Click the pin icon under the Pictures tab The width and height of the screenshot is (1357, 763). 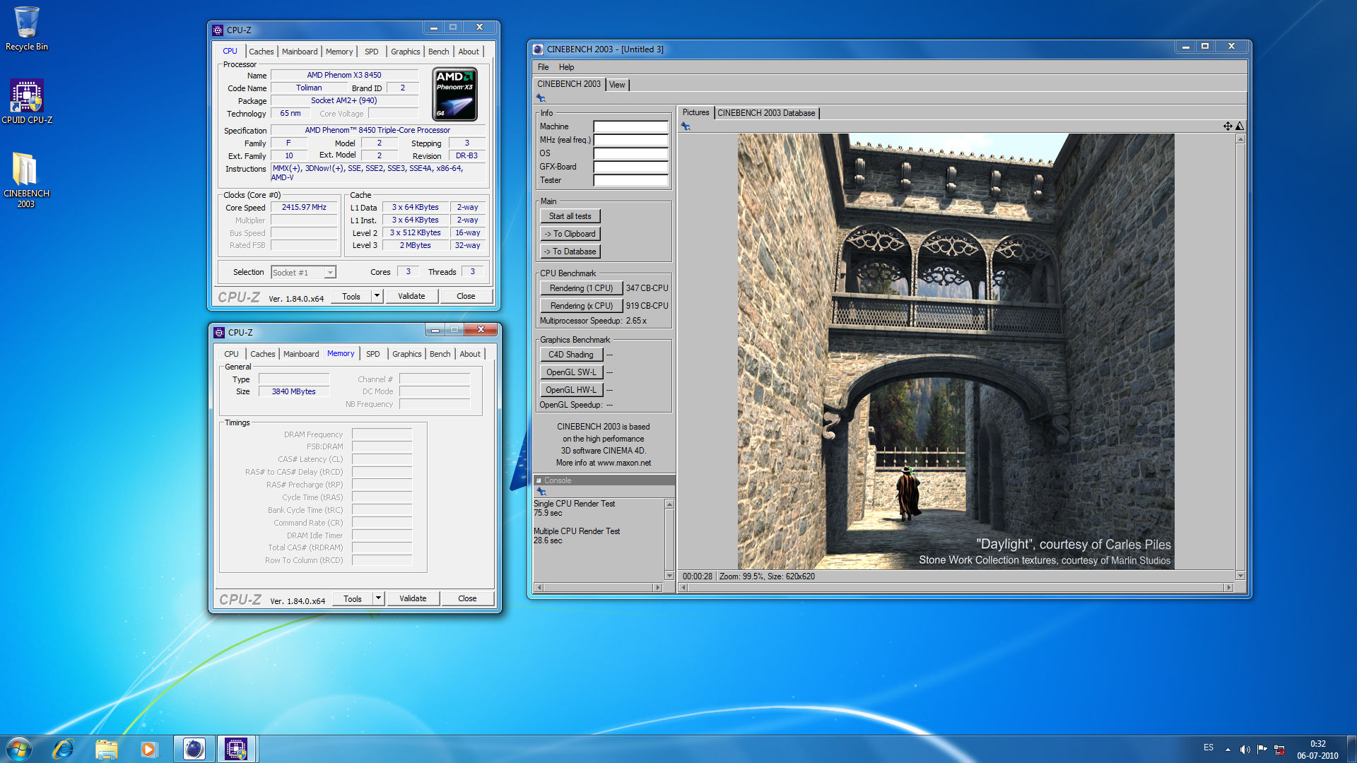point(685,126)
